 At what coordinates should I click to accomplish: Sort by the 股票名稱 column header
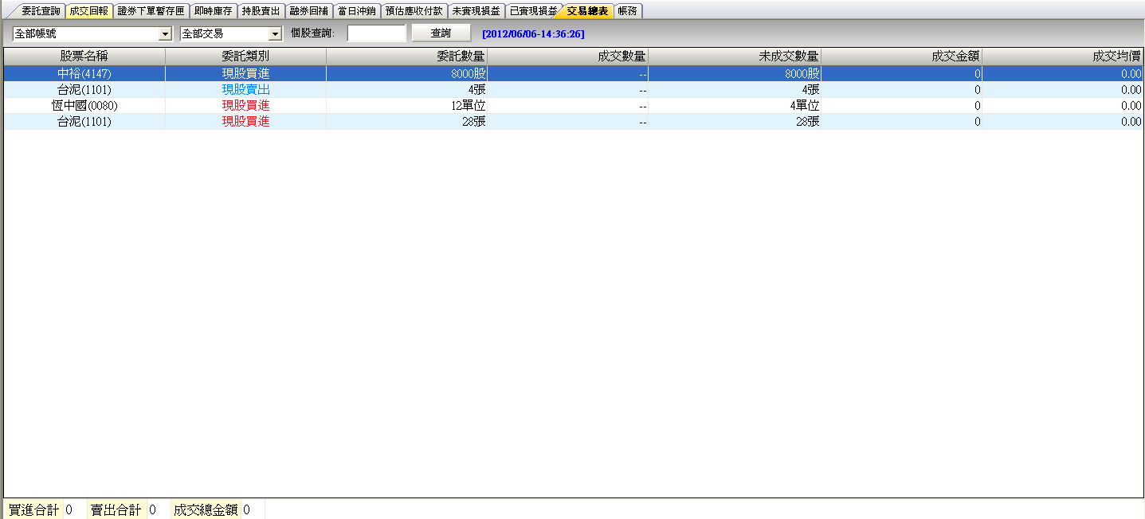click(x=84, y=57)
